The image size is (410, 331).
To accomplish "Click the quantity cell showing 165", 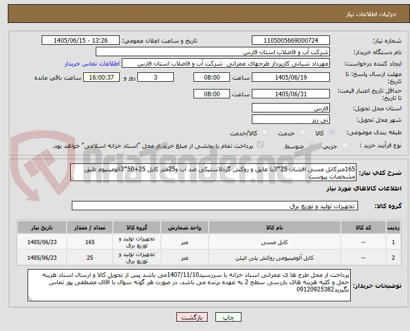I will pos(89,242).
